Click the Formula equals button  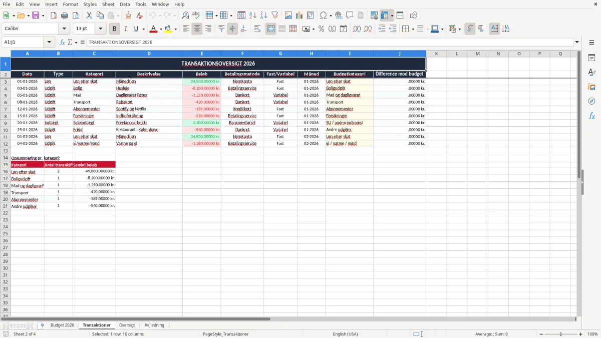point(83,42)
